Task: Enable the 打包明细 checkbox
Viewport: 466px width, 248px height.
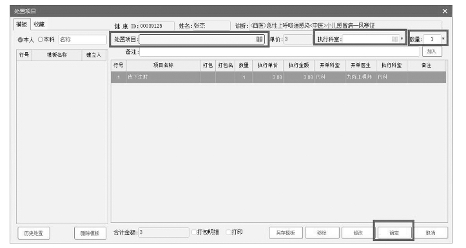Action: (194, 233)
